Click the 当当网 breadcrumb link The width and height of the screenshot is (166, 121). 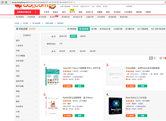pos(17,23)
